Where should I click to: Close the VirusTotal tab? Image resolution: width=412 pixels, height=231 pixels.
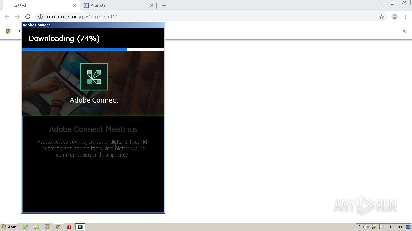152,5
